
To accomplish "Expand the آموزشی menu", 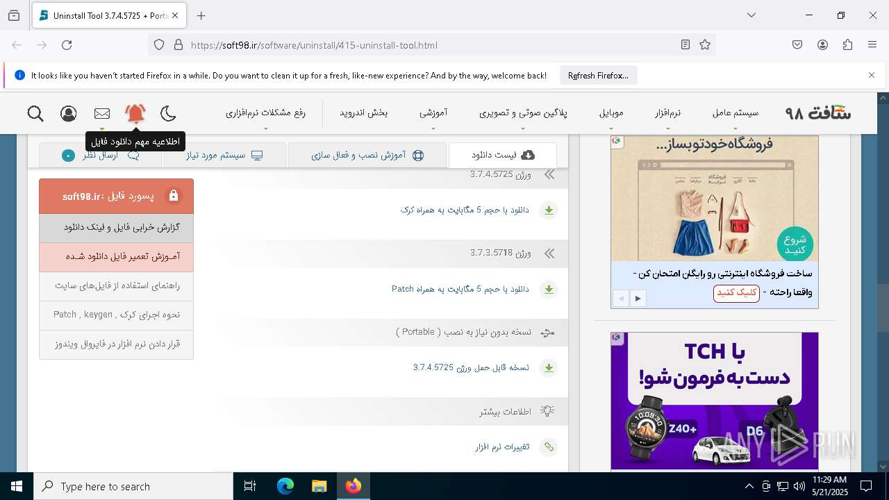I will click(433, 112).
